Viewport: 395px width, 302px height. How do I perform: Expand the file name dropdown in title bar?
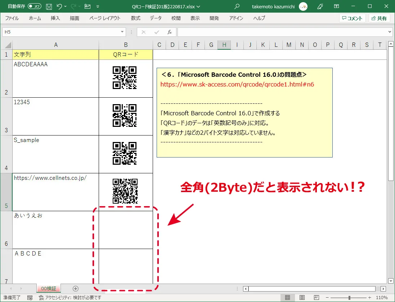coord(198,7)
